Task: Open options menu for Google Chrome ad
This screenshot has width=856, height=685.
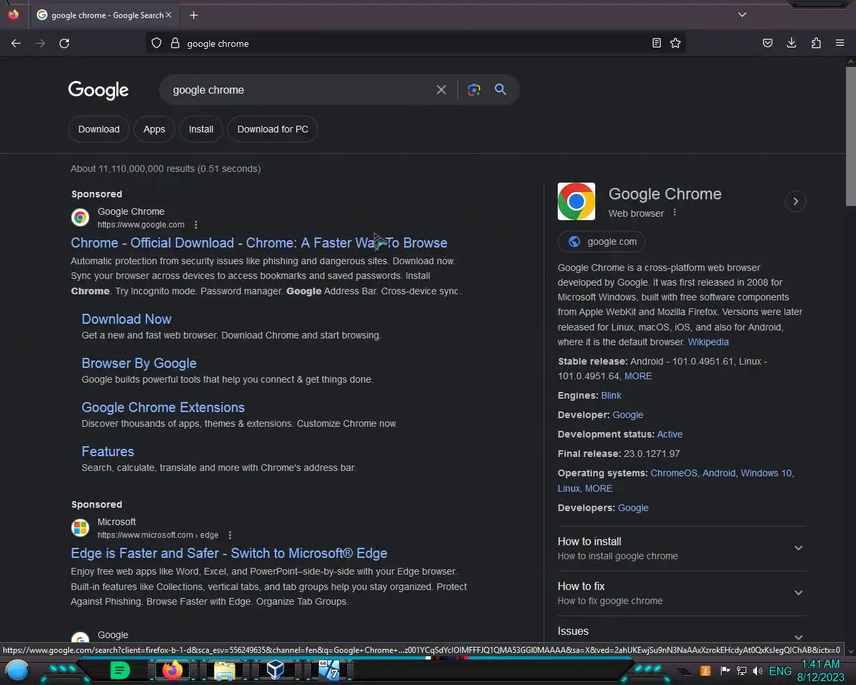Action: (x=196, y=225)
